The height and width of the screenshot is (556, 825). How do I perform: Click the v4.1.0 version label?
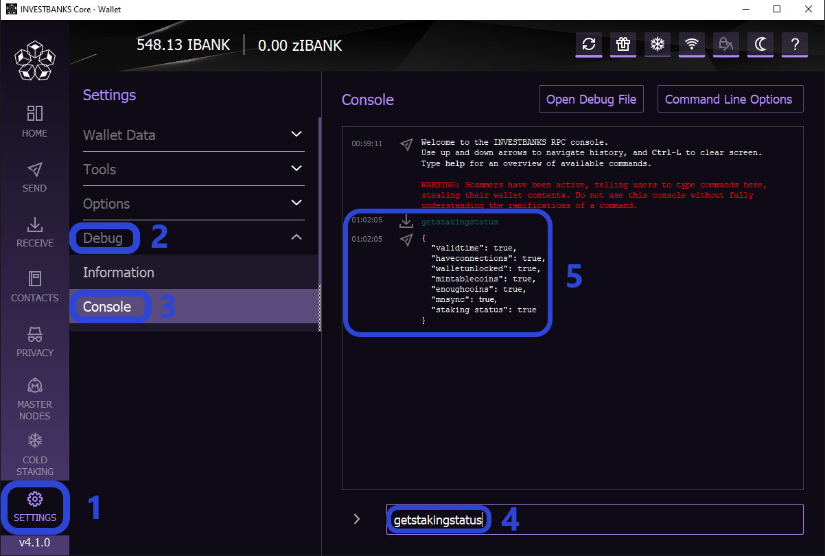coord(34,542)
